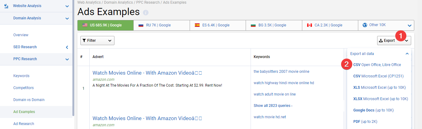Click keyword watch highway hindi movie online hd

284,83
